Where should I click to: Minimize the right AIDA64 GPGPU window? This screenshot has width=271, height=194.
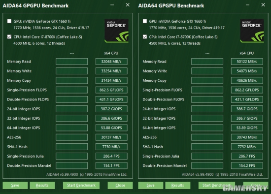[248, 5]
